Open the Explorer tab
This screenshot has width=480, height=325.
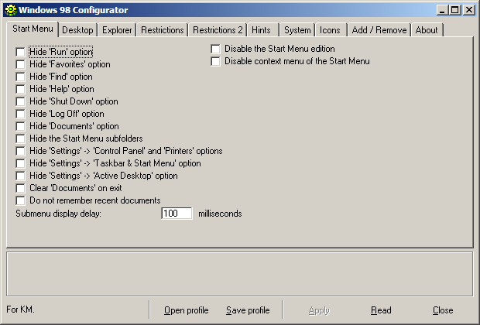point(117,30)
